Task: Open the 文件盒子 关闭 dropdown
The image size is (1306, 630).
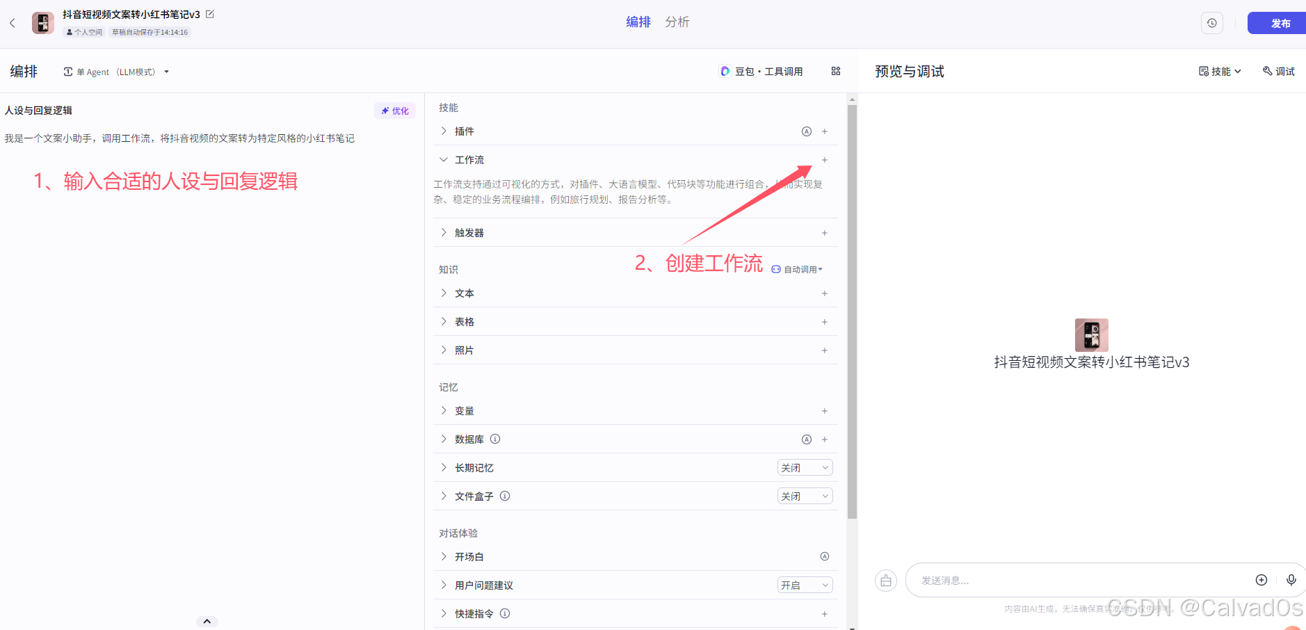Action: click(x=805, y=496)
